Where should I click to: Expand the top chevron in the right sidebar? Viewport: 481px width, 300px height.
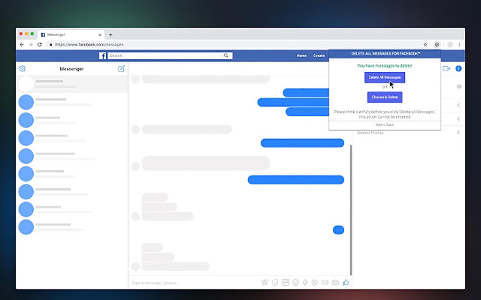click(x=459, y=105)
